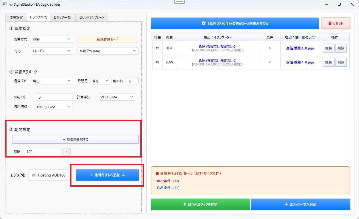The image size is (359, 219).
Task: Click the 期間を追加する button
Action: [75, 139]
